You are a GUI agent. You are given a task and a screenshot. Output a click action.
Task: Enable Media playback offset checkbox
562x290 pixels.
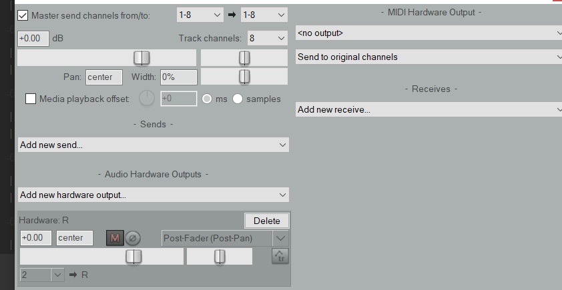pyautogui.click(x=31, y=99)
